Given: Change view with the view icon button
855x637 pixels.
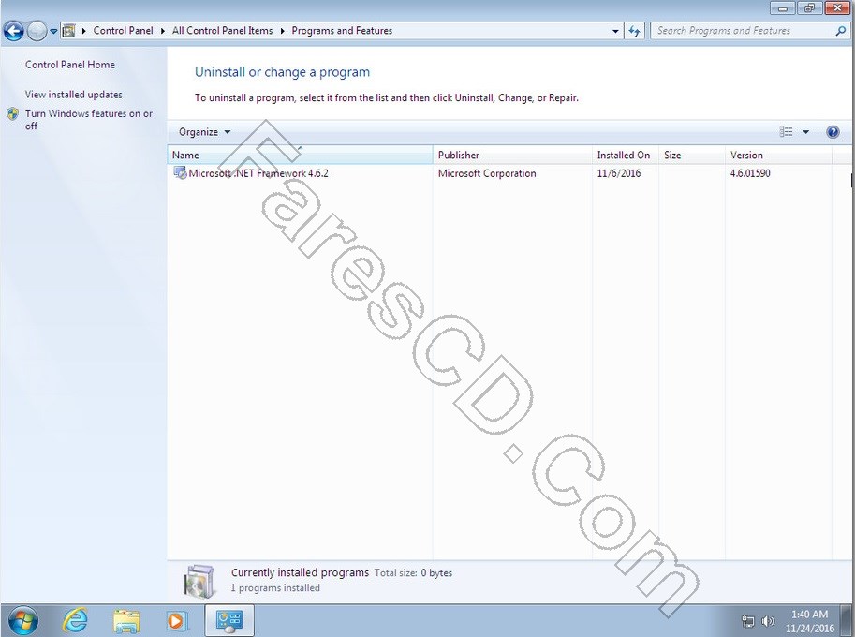Looking at the screenshot, I should [x=786, y=132].
